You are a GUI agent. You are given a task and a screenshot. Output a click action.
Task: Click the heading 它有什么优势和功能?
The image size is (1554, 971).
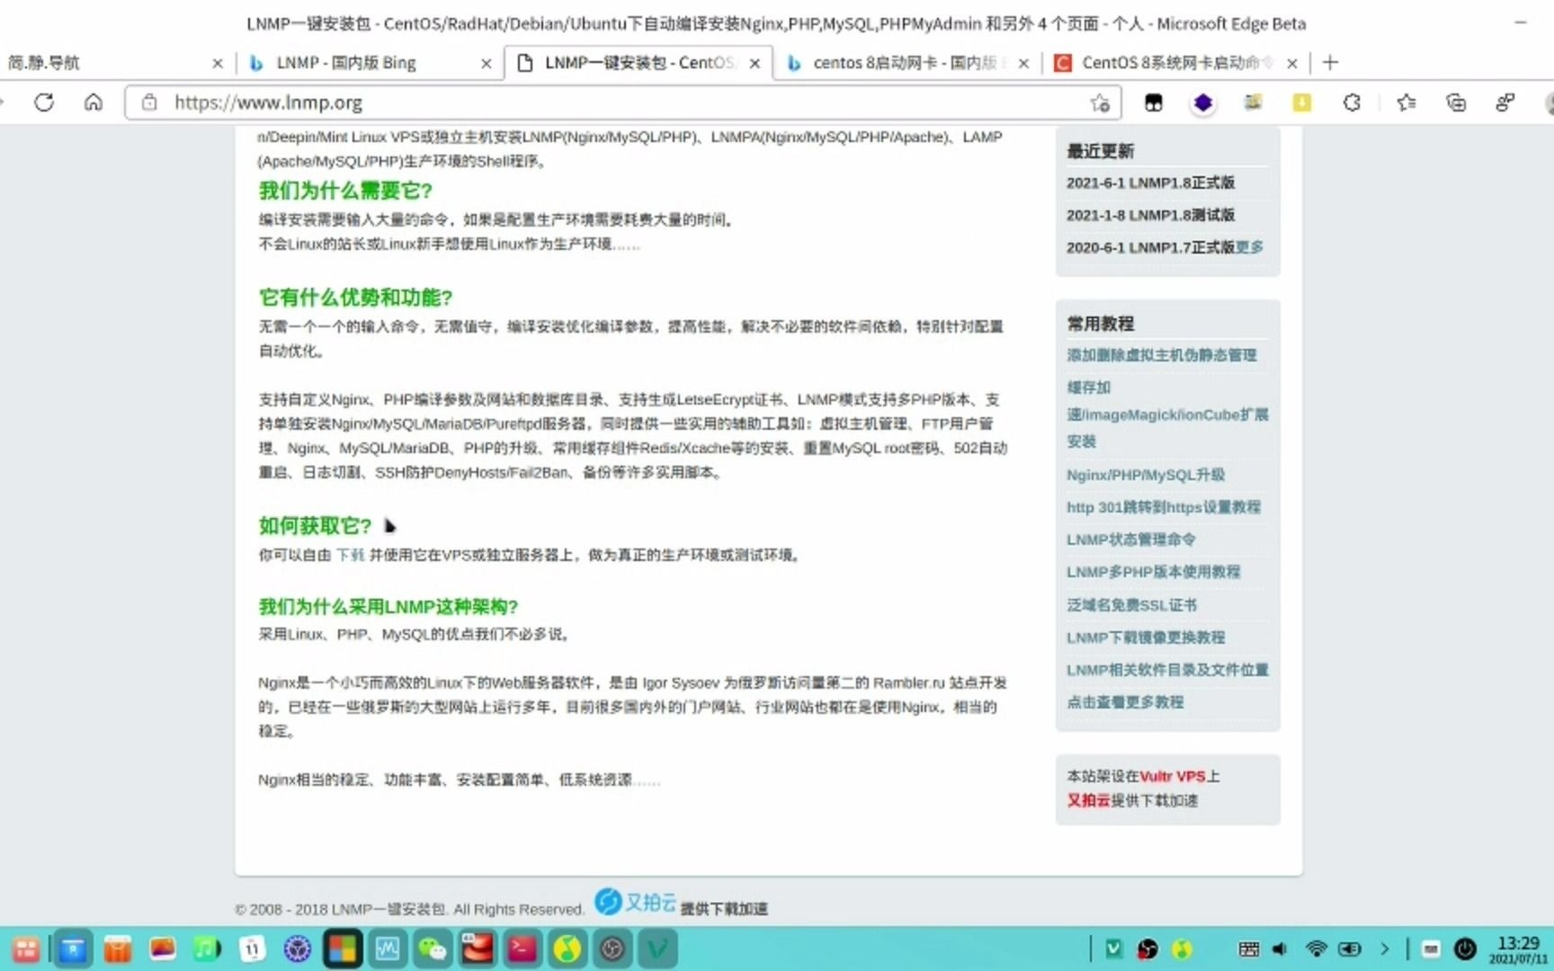(x=355, y=298)
